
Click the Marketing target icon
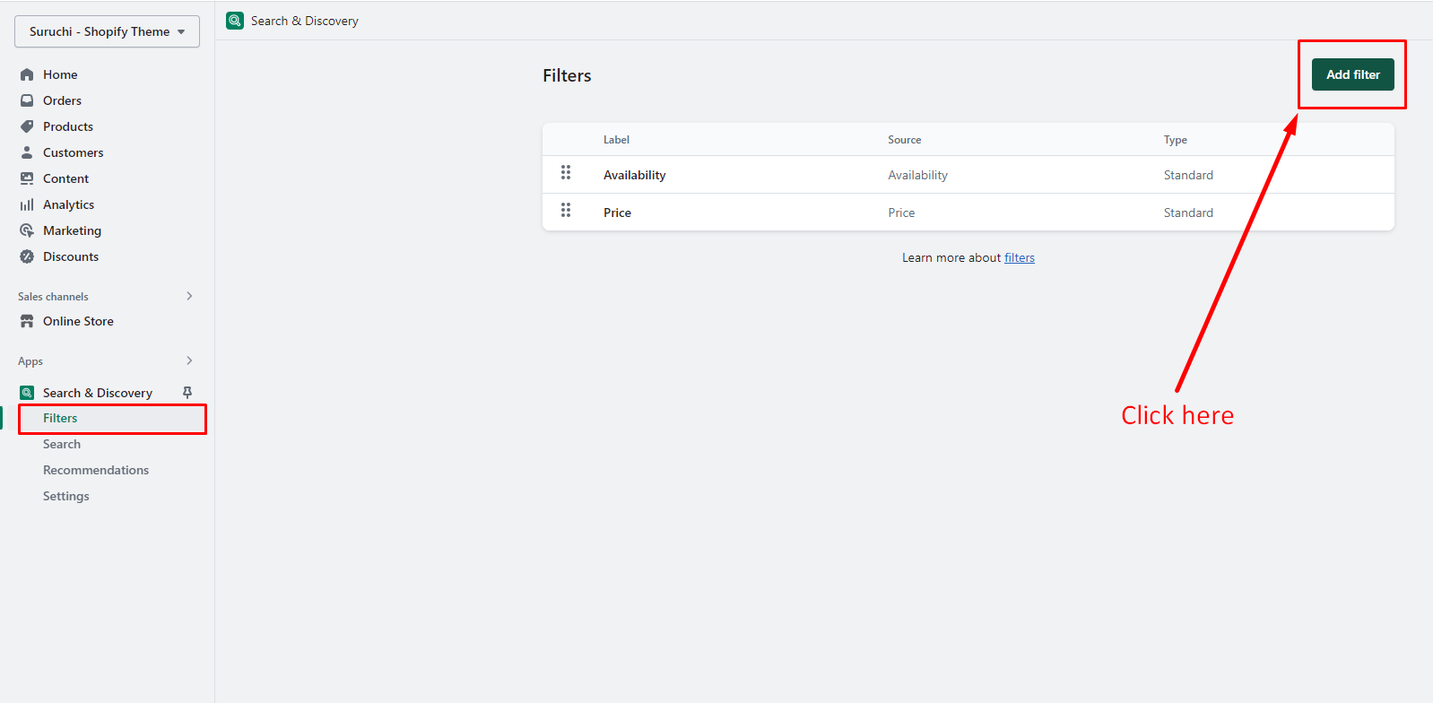click(x=27, y=230)
